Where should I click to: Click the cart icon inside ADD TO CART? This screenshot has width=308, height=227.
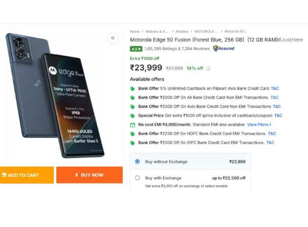coord(4,175)
